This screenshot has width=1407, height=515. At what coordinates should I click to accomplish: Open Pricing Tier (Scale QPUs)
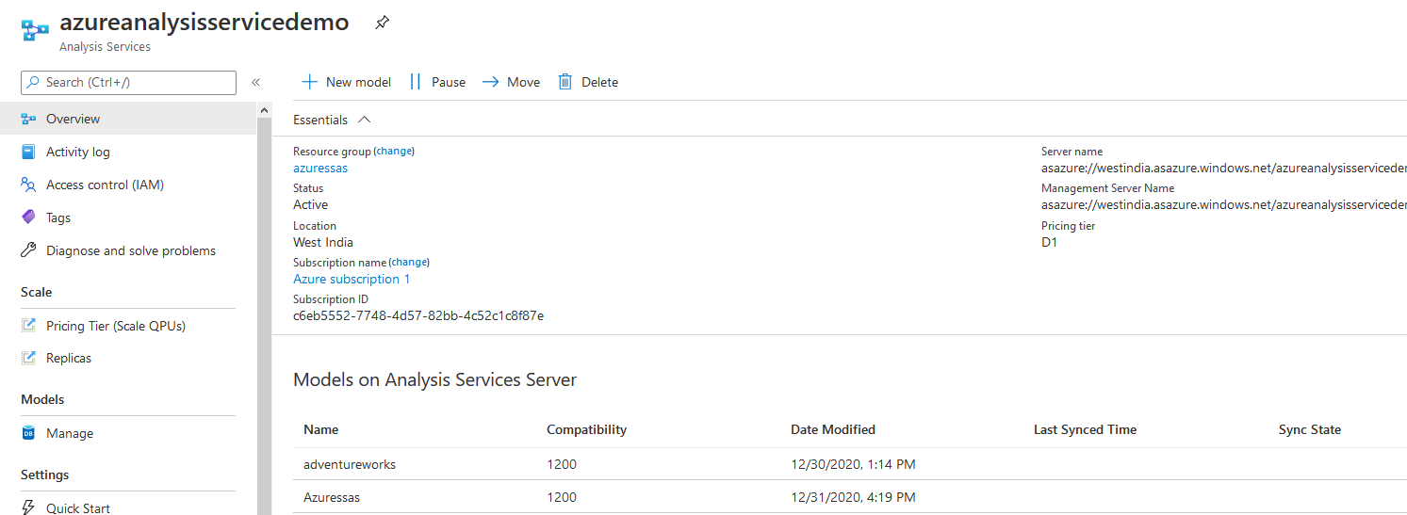point(115,326)
